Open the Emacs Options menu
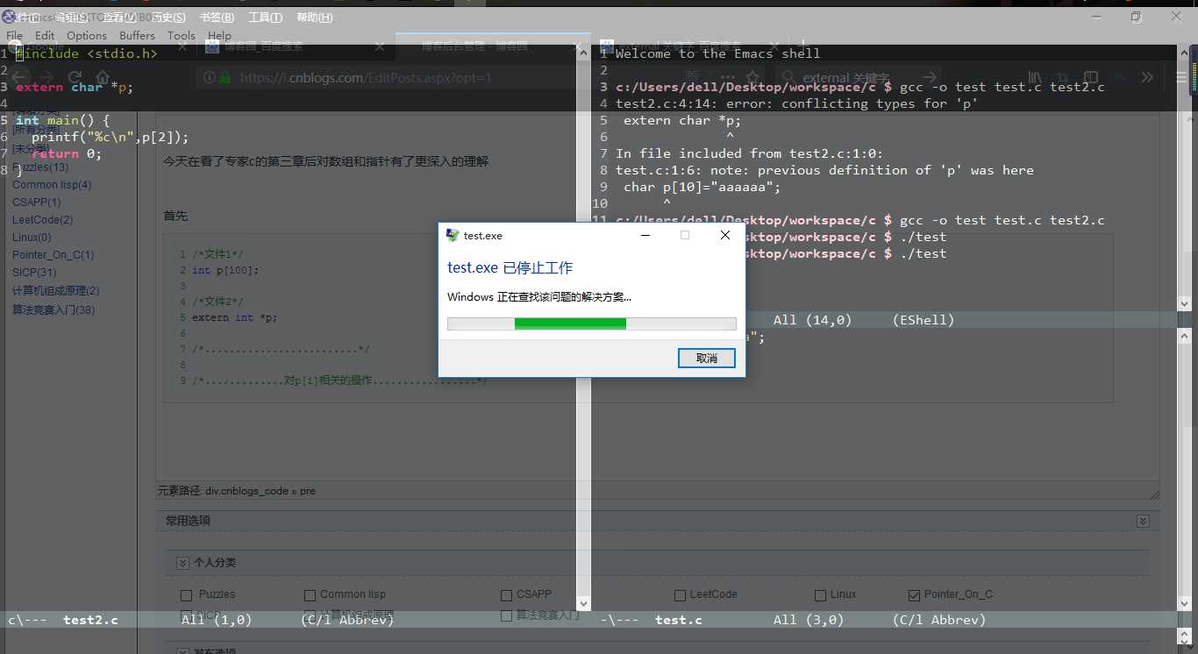This screenshot has height=654, width=1198. [87, 36]
